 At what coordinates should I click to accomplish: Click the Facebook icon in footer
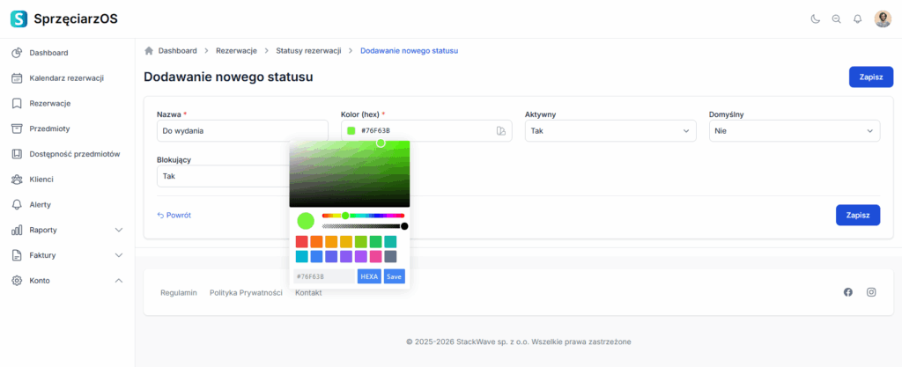(848, 292)
